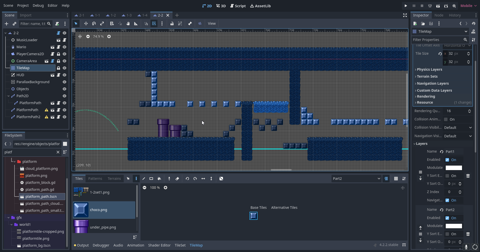Open the TileSet bottom panel
The height and width of the screenshot is (252, 480).
point(180,245)
